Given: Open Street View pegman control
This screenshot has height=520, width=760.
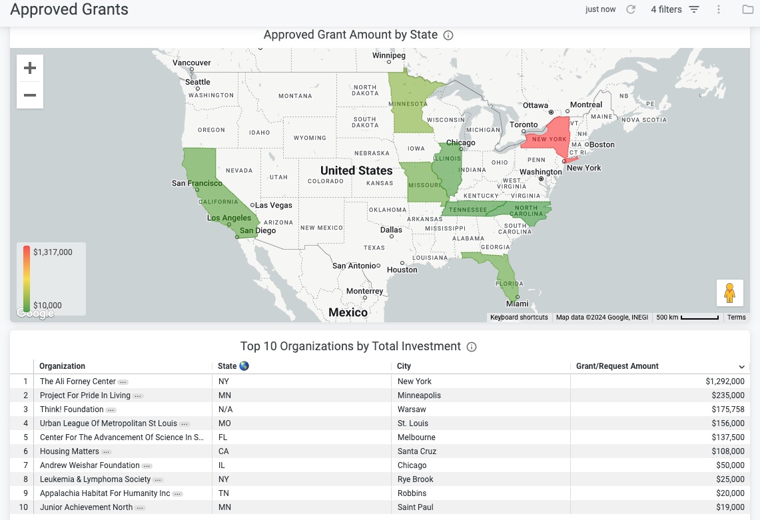Looking at the screenshot, I should tap(729, 293).
